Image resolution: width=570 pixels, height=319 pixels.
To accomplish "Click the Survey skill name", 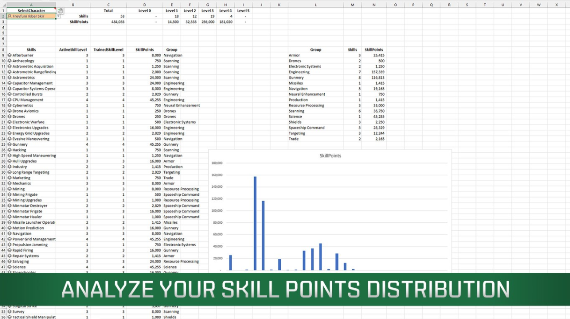I will (x=19, y=312).
